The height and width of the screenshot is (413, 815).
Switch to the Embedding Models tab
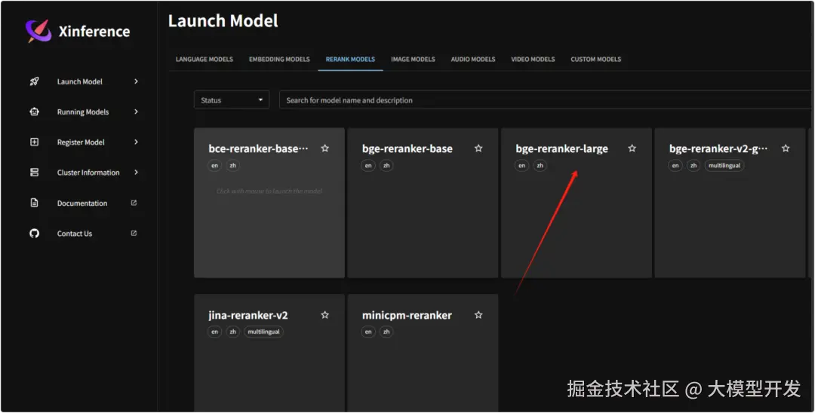[x=279, y=59]
